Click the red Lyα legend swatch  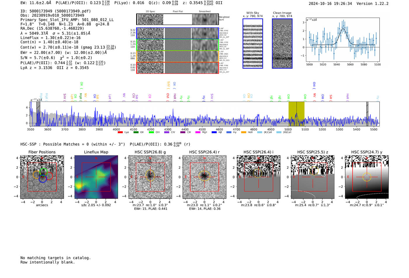(120, 132)
